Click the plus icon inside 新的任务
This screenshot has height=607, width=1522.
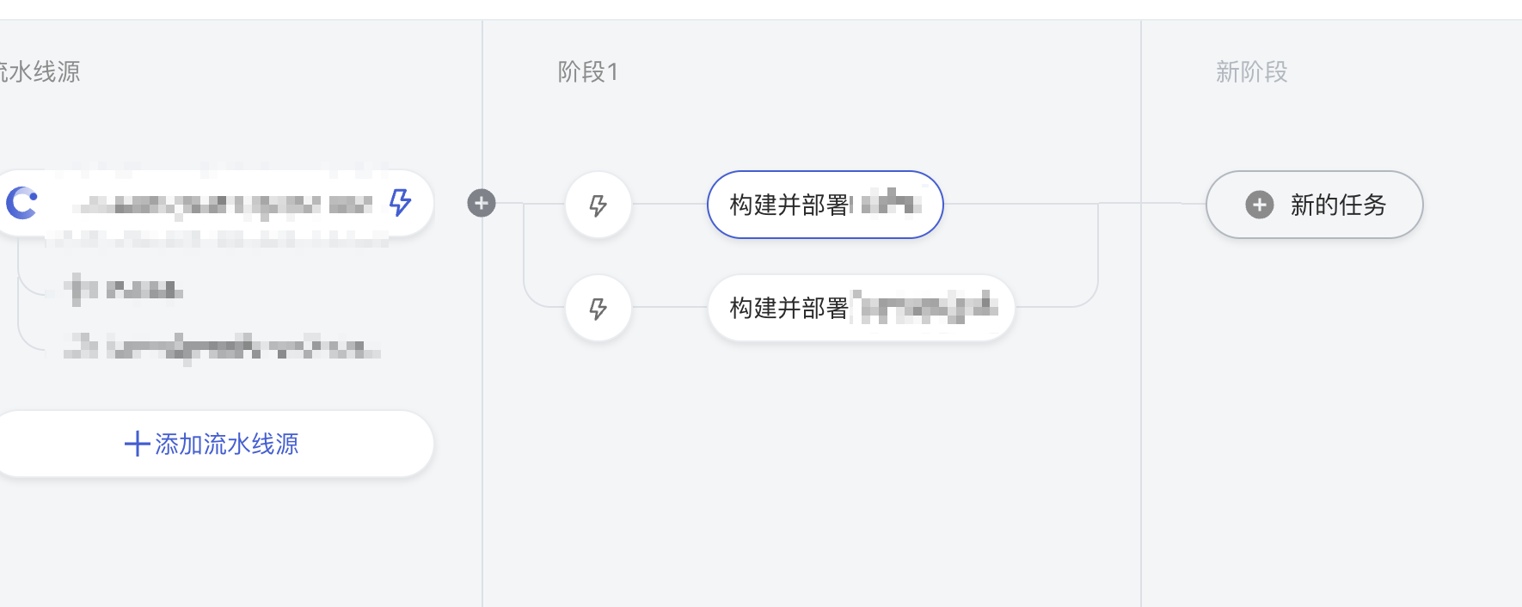[x=1260, y=205]
